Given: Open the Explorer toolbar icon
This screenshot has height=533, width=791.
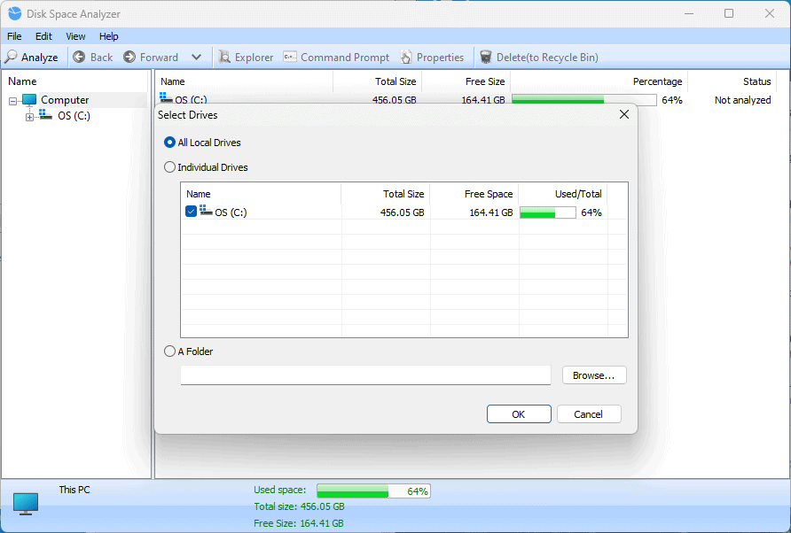Looking at the screenshot, I should tap(224, 57).
